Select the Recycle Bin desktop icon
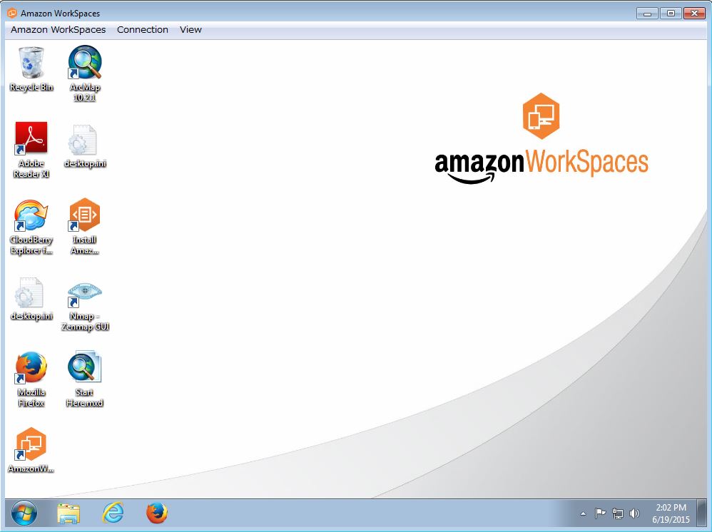 point(31,69)
